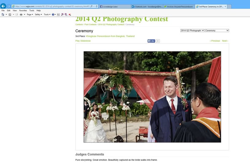Open the Ceremony category dropdown
The width and height of the screenshot is (250, 165).
(x=217, y=31)
